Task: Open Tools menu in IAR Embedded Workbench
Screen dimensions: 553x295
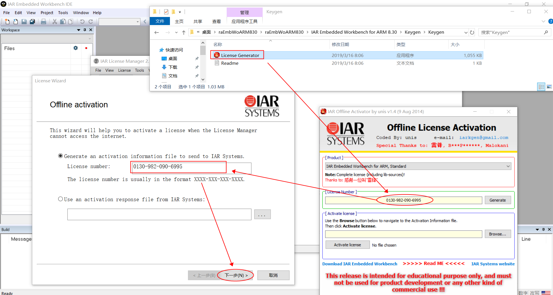Action: coord(63,13)
